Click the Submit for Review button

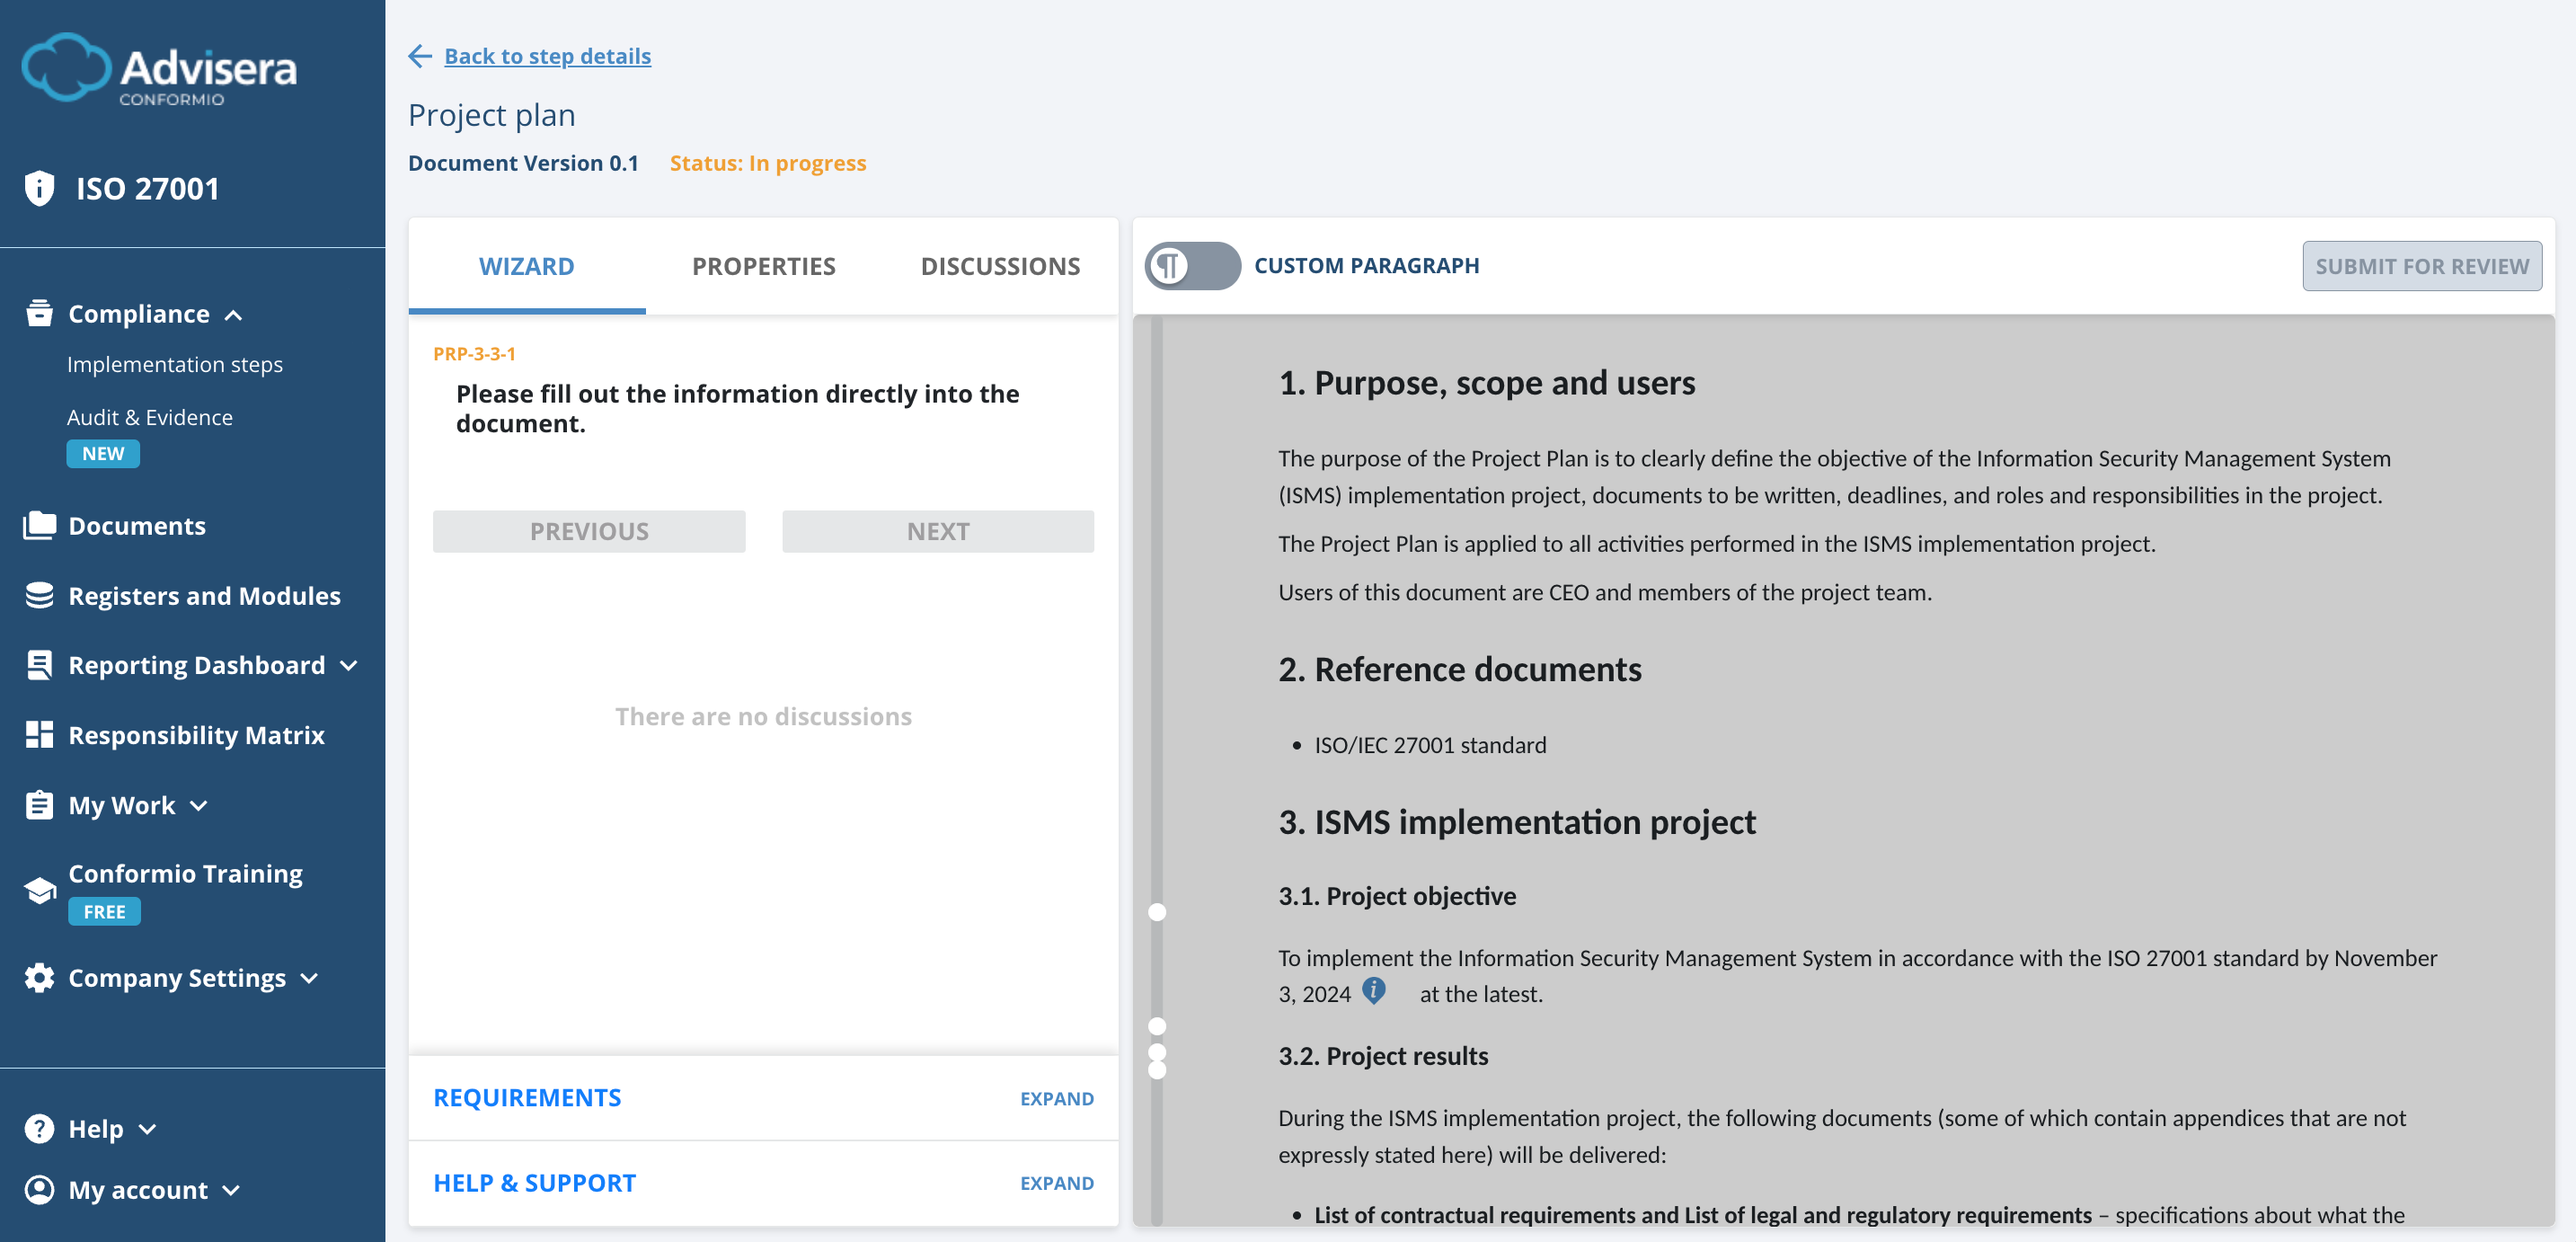pos(2421,265)
